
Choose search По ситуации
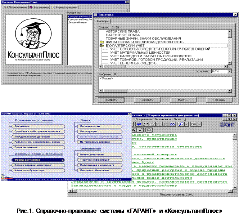100,131
